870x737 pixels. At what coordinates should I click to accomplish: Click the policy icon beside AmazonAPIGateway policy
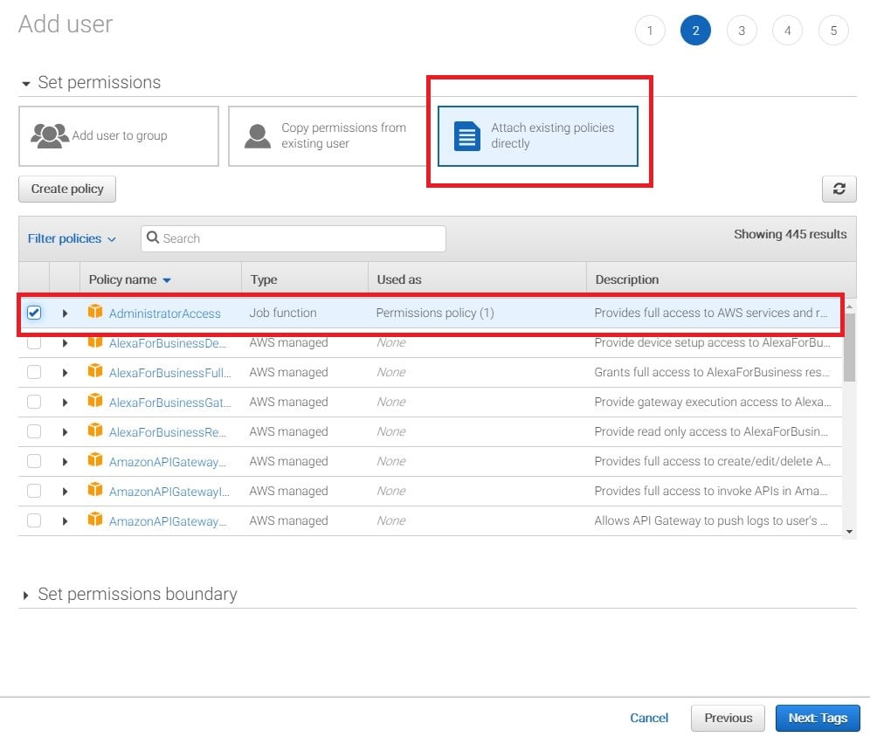[x=95, y=461]
